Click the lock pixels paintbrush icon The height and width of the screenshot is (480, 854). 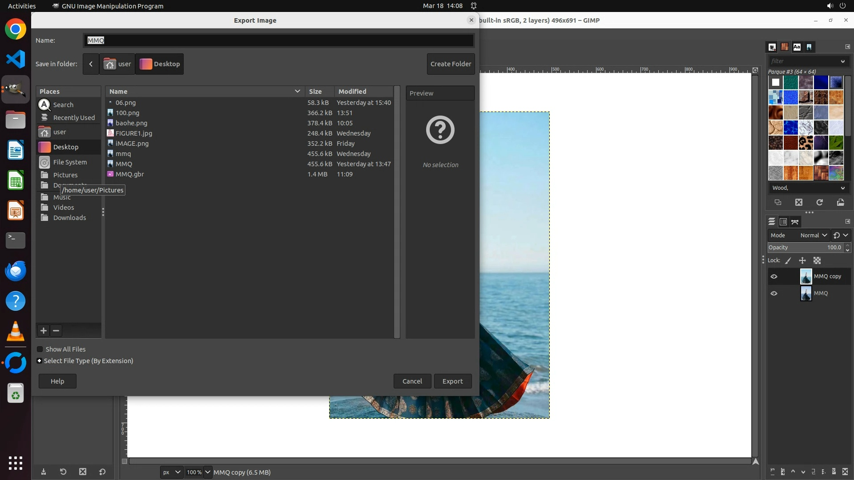click(788, 261)
